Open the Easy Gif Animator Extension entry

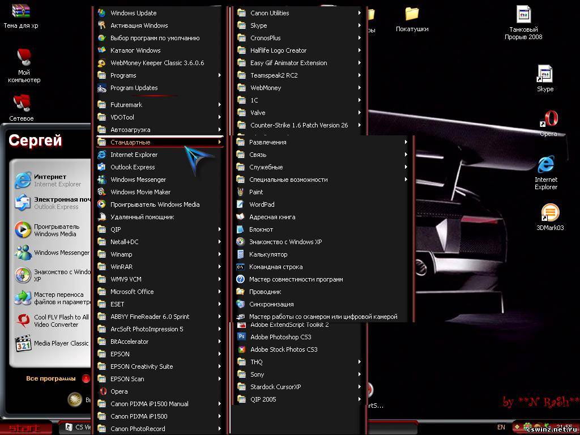coord(300,63)
